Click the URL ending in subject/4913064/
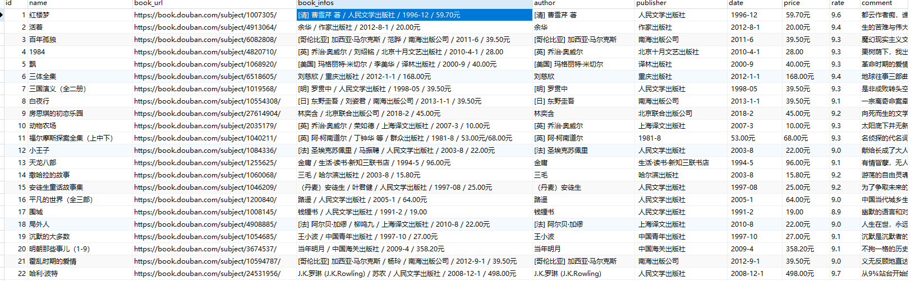The image size is (911, 281). pyautogui.click(x=205, y=27)
